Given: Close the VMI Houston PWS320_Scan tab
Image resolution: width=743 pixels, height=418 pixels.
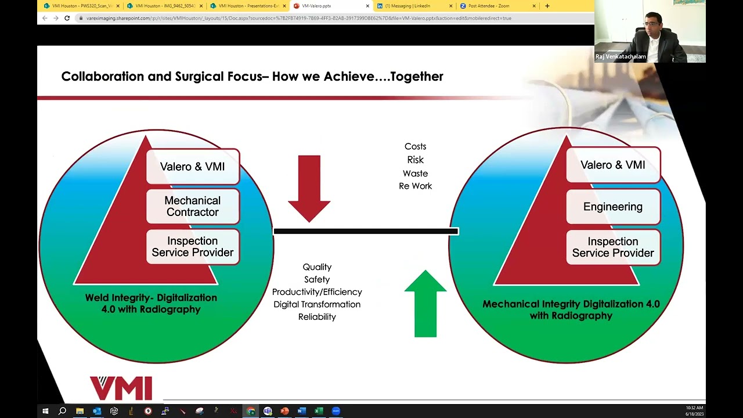Looking at the screenshot, I should [118, 6].
